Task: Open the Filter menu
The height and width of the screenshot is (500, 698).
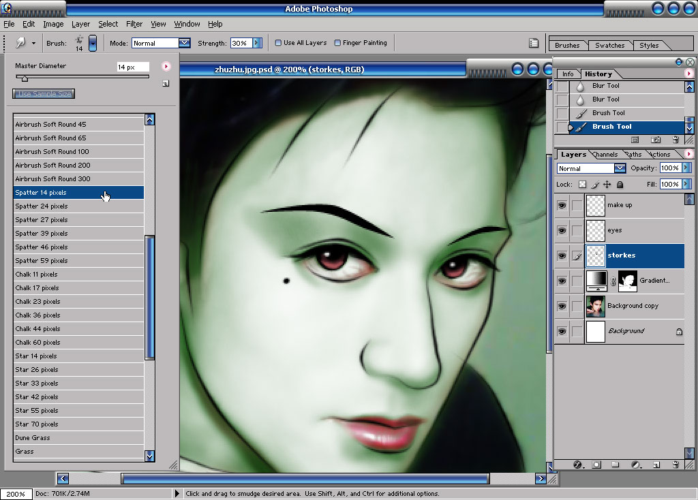Action: click(134, 24)
